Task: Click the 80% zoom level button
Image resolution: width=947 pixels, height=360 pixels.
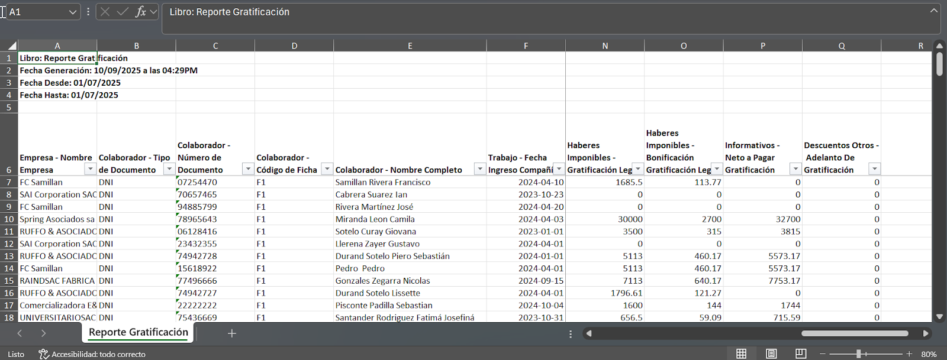Action: click(929, 354)
